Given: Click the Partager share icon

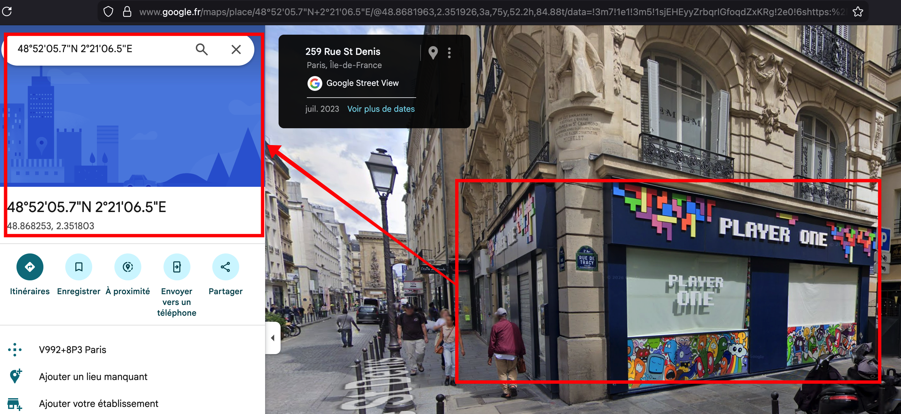Looking at the screenshot, I should 226,267.
